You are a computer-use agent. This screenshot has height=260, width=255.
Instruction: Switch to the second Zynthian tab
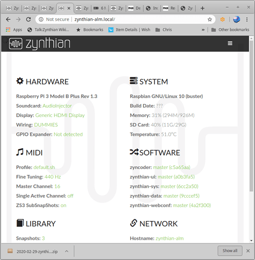30,8
